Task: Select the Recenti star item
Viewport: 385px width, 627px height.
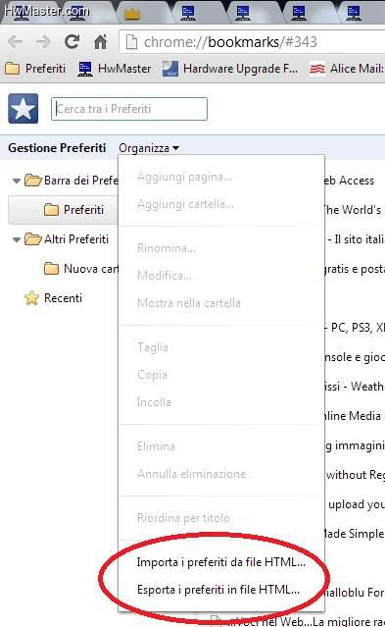Action: click(53, 298)
